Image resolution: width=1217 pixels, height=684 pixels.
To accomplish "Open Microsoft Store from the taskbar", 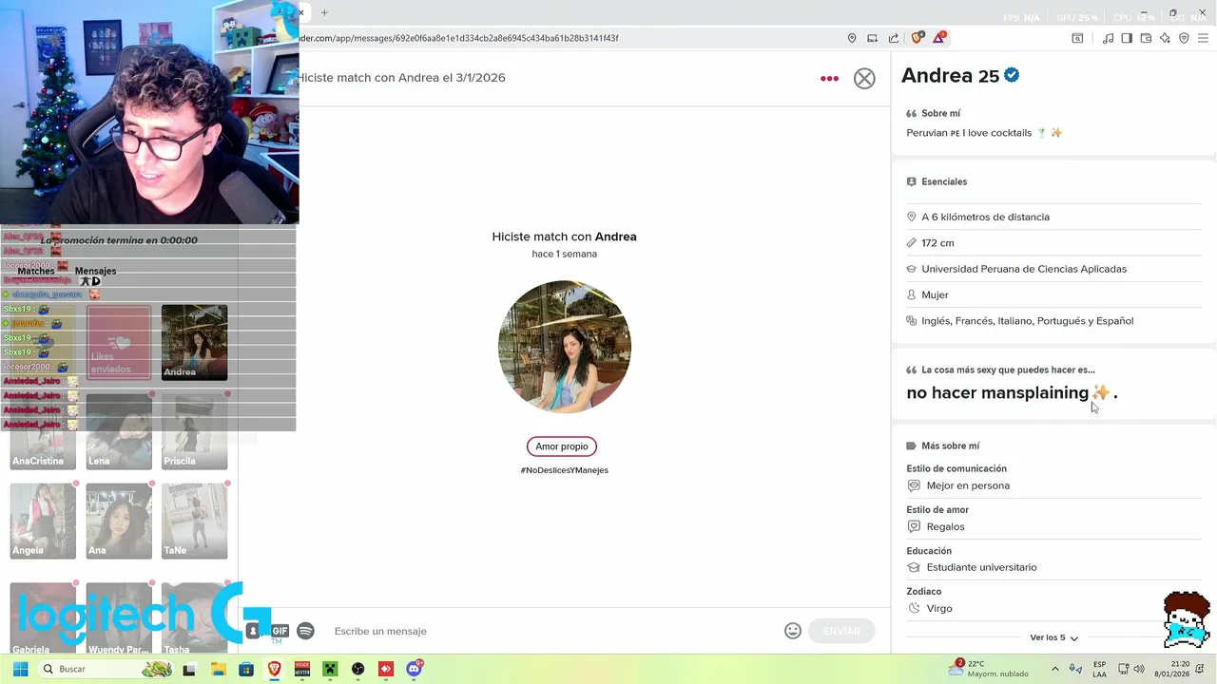I will point(246,669).
